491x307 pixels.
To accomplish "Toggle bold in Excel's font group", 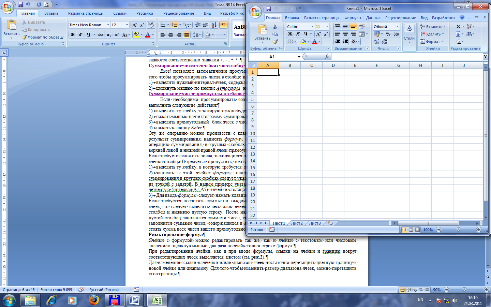I will click(290, 34).
